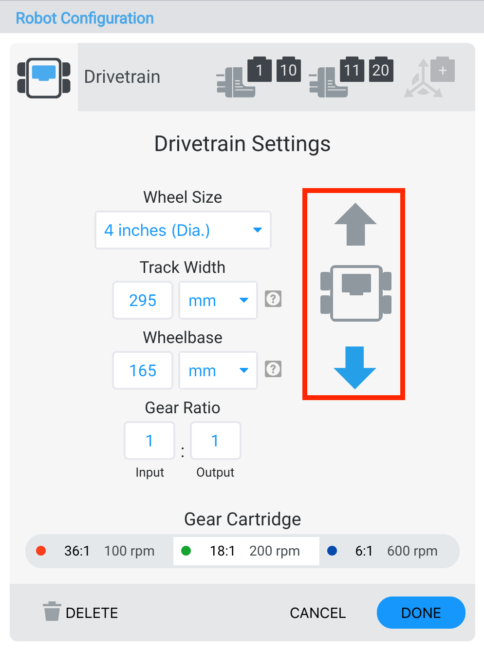Click the downward blue direction arrow
This screenshot has width=484, height=654.
click(x=354, y=369)
